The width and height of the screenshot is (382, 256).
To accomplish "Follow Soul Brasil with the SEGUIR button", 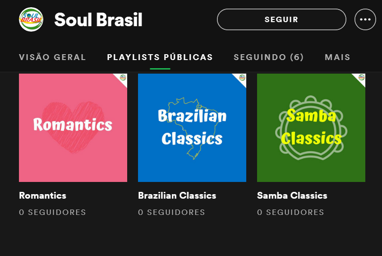I will point(281,19).
